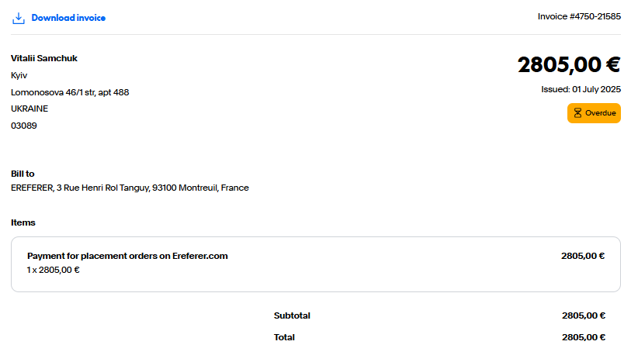Click the large 2805,00 € amount header

pos(569,64)
